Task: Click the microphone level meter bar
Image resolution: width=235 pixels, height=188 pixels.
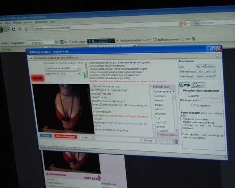Action: coord(85,75)
